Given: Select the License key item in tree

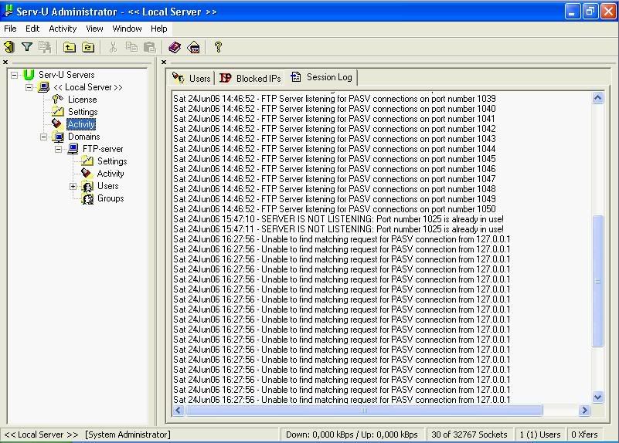Looking at the screenshot, I should pos(82,100).
